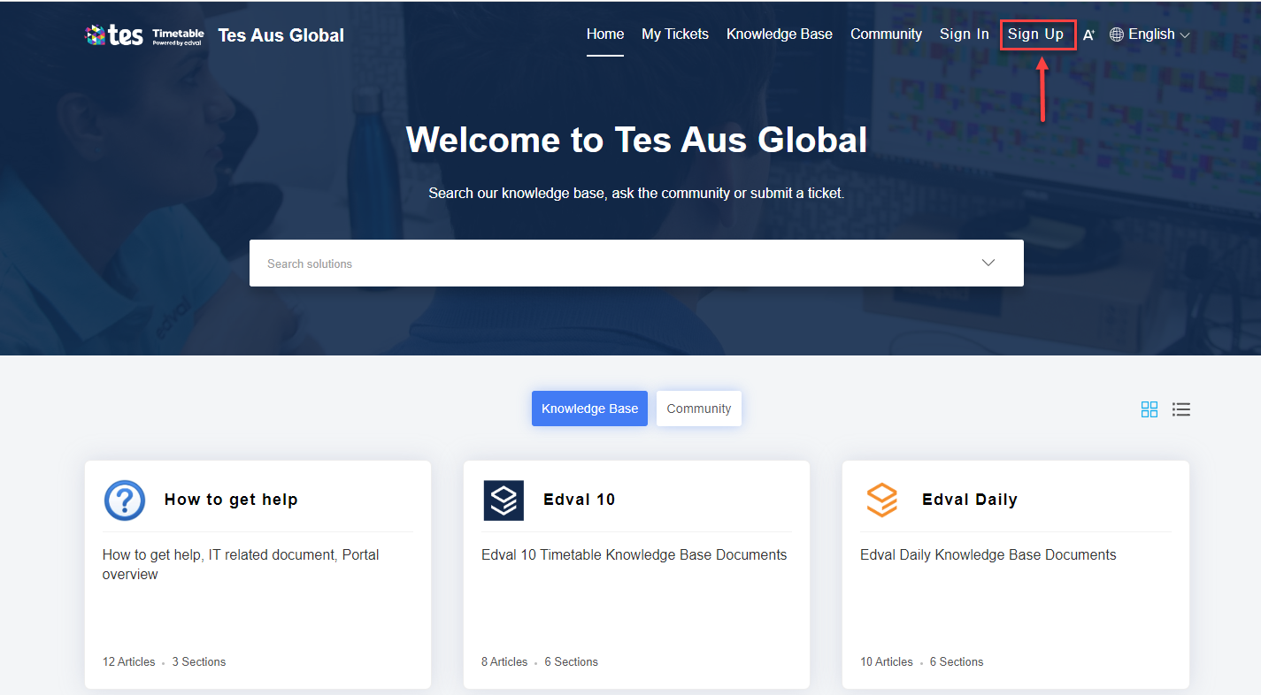Click the 'Welcome to Tes Aus Global' heading

pyautogui.click(x=636, y=140)
